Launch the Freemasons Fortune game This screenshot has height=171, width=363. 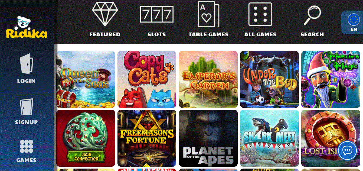147,138
